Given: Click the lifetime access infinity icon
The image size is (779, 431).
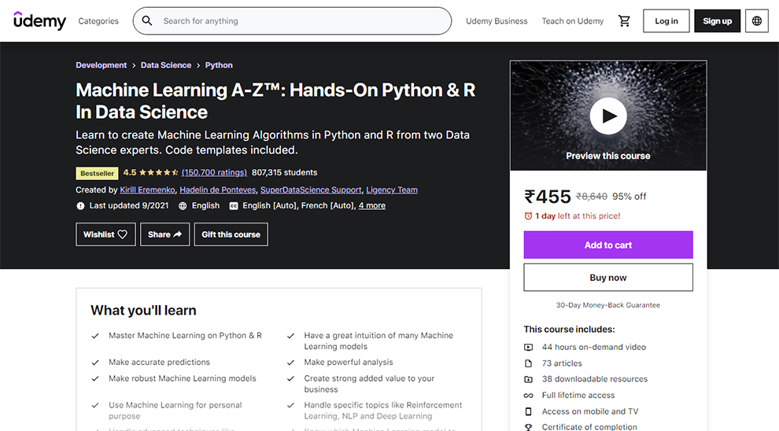Looking at the screenshot, I should (x=529, y=396).
